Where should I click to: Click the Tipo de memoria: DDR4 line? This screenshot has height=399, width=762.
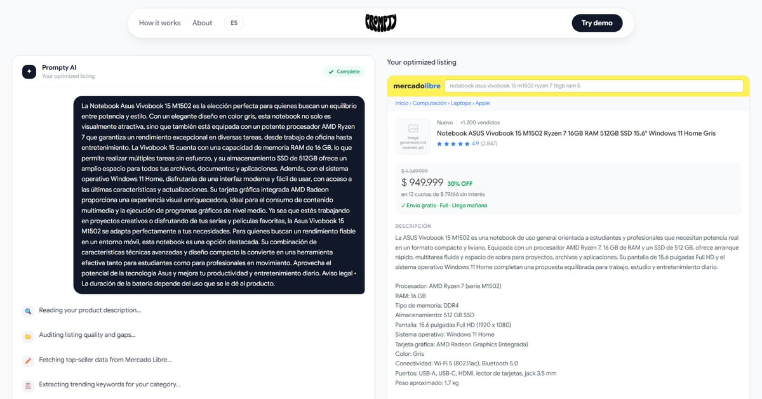427,305
